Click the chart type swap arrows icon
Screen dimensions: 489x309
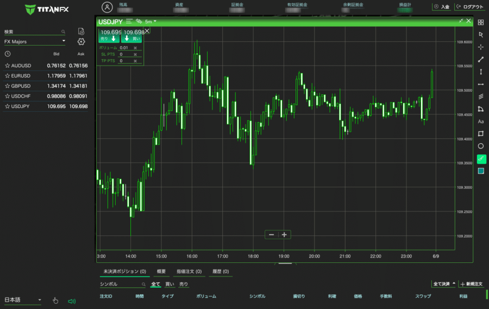click(x=139, y=22)
